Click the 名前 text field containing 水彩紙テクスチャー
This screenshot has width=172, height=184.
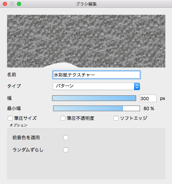96,75
